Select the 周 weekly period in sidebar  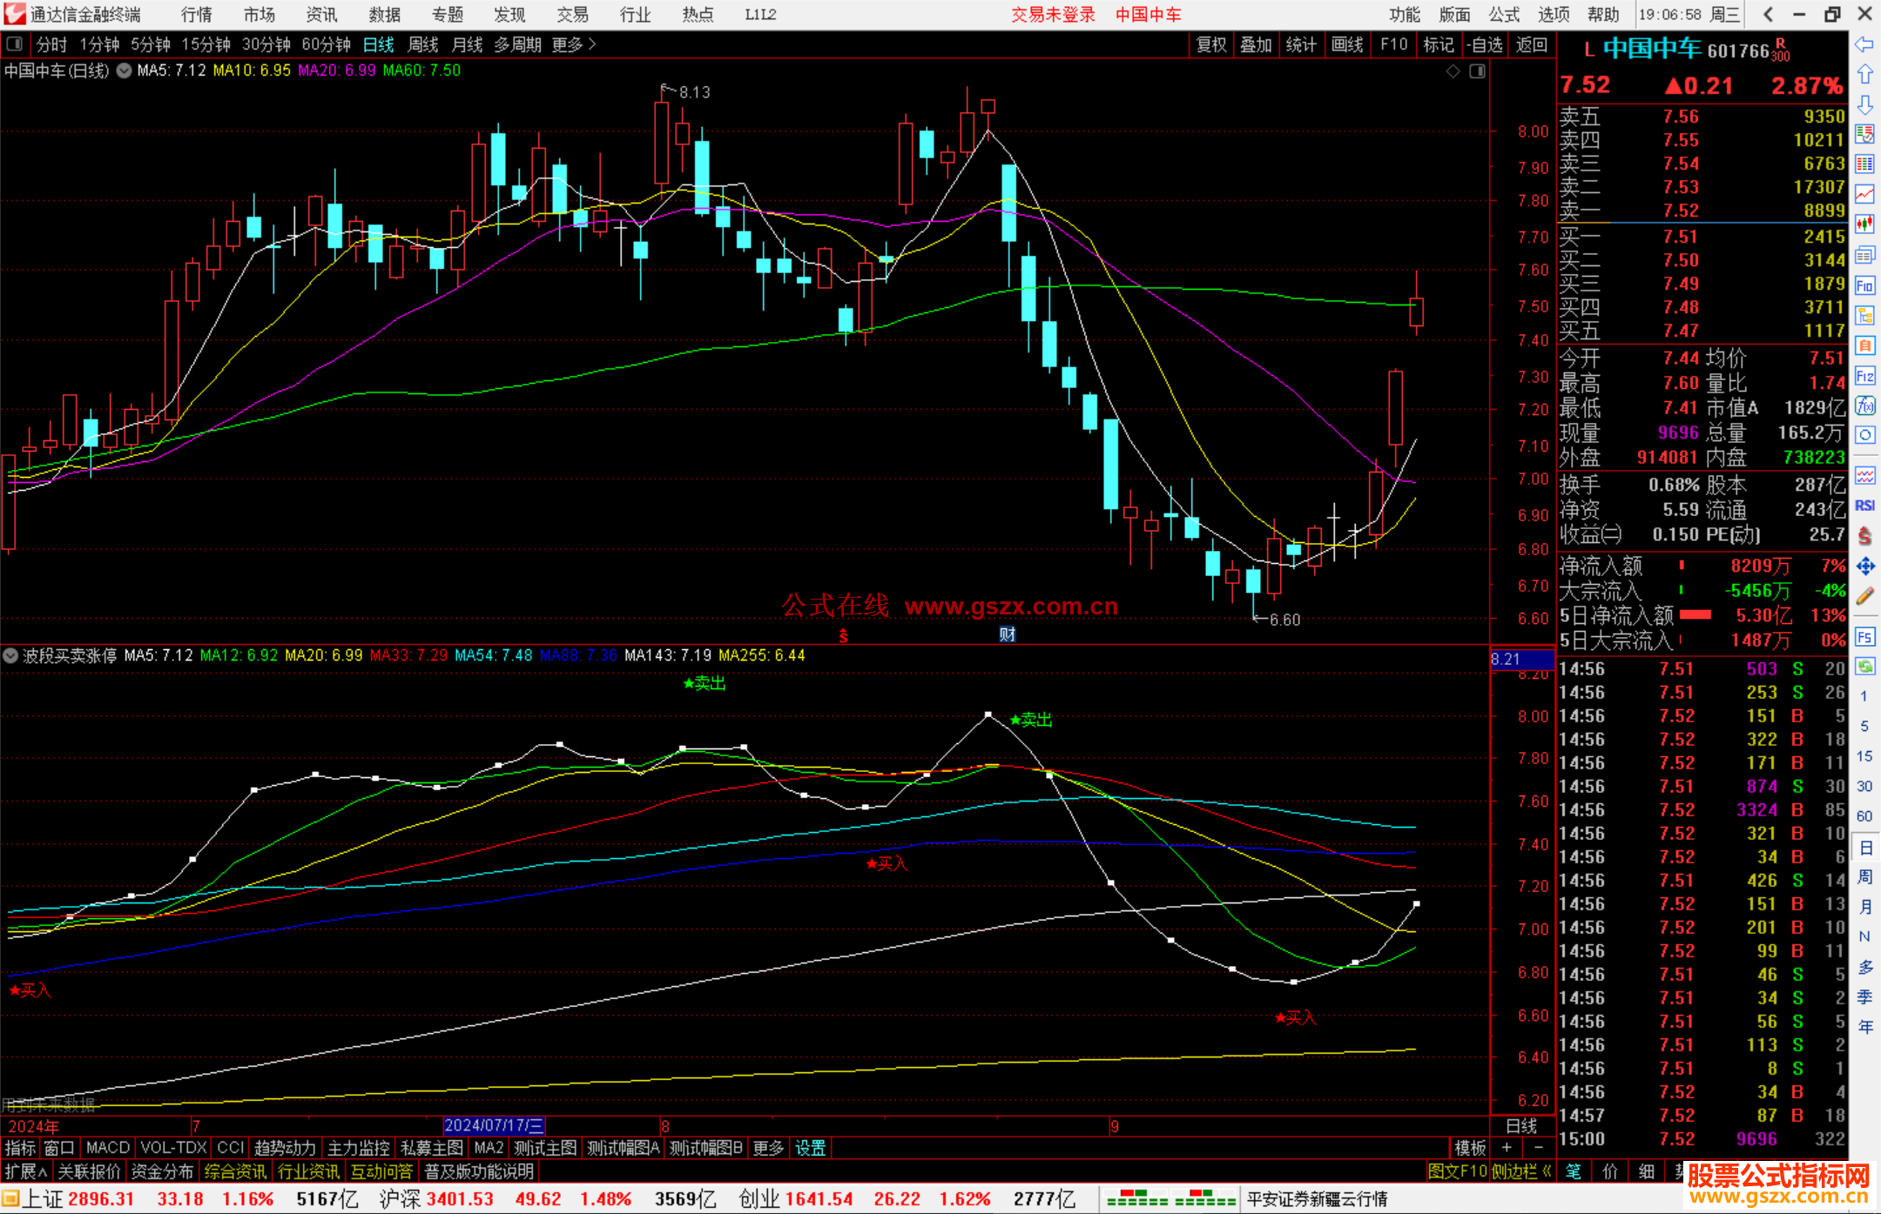click(1864, 876)
